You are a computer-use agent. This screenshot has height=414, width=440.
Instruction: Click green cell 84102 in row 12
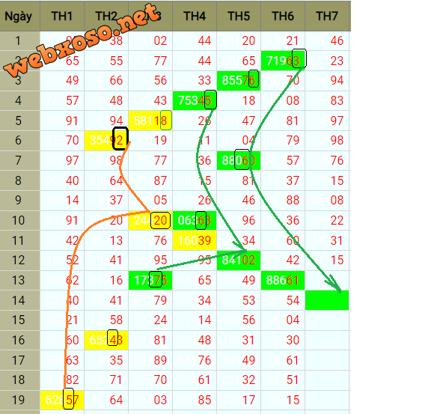coord(239,261)
